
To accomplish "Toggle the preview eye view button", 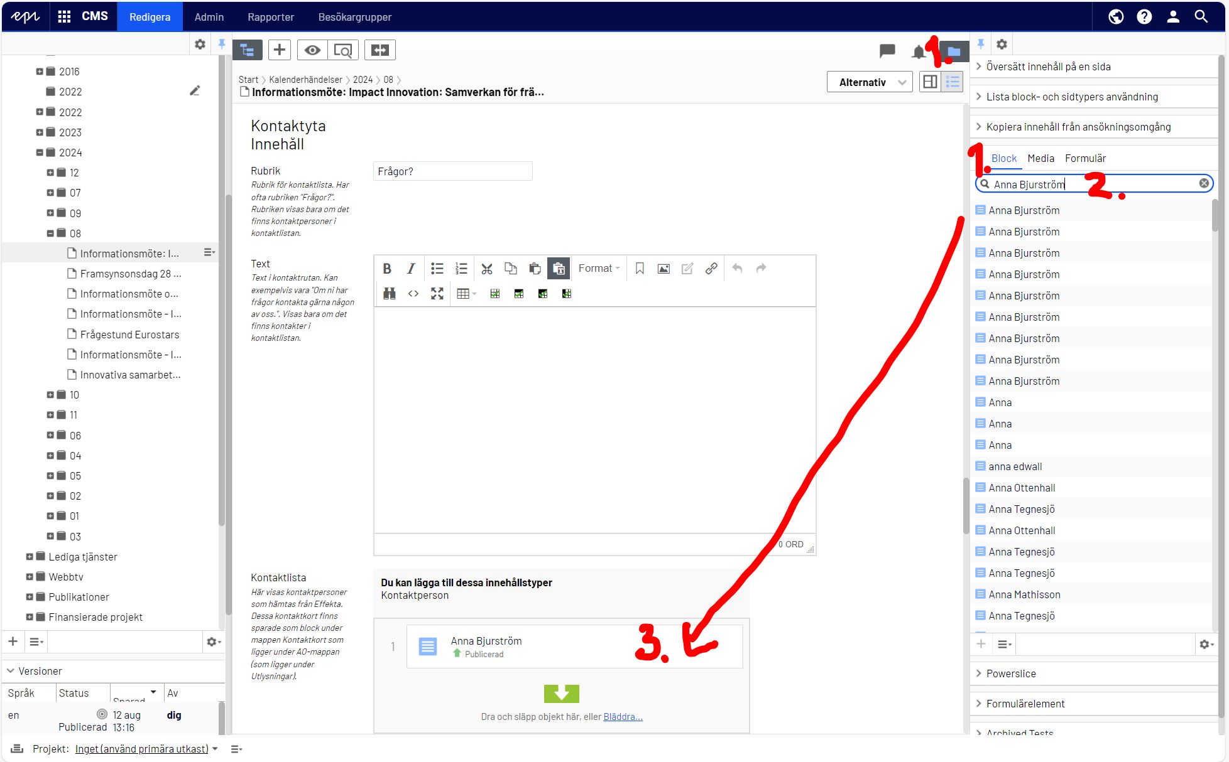I will (312, 50).
